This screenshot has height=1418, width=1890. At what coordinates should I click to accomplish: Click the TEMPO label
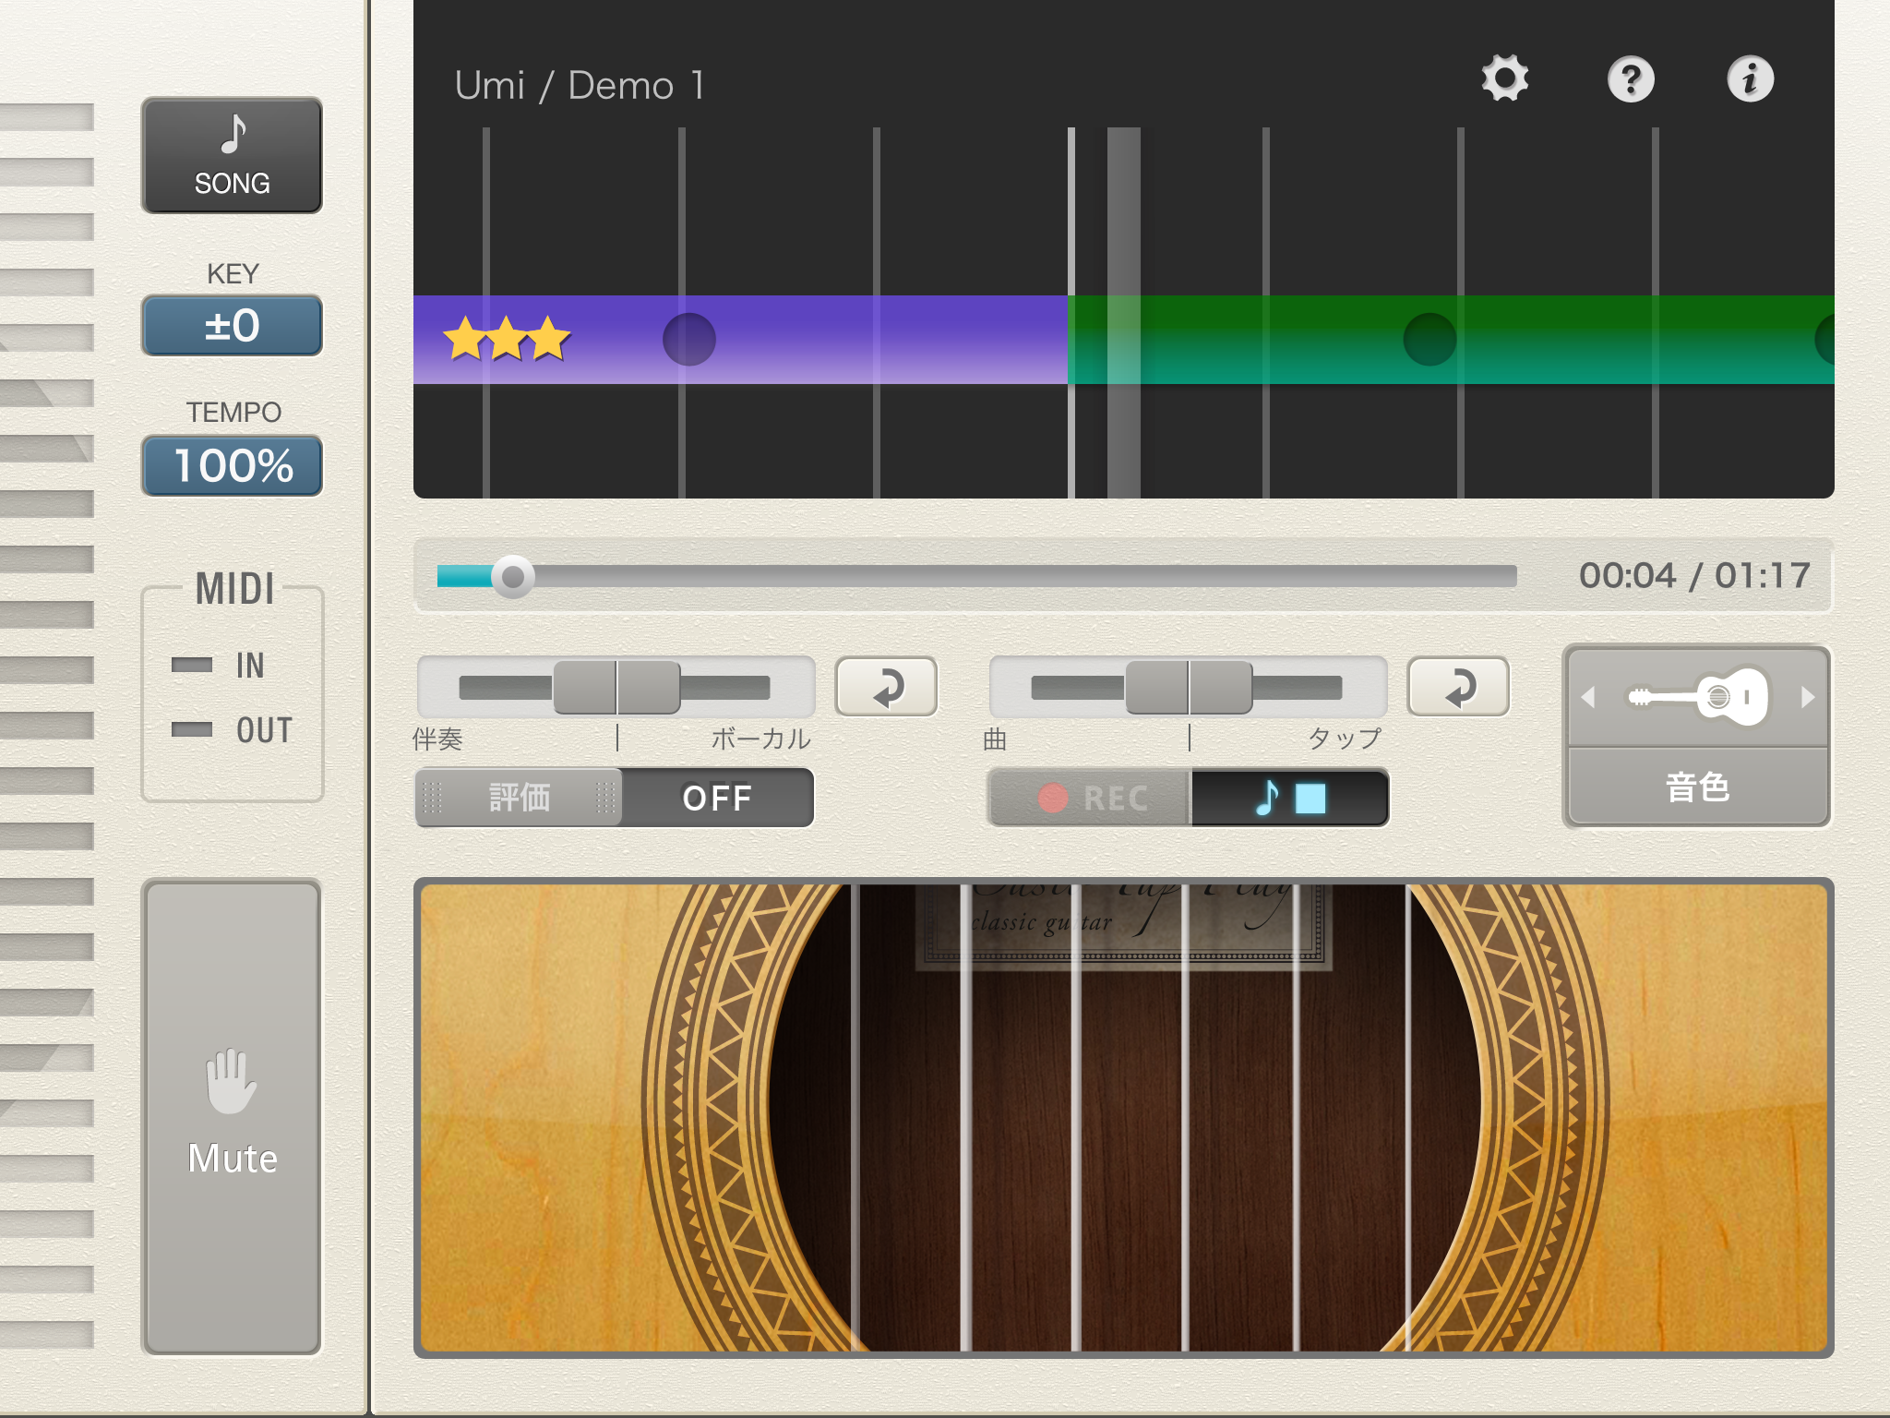[x=233, y=412]
